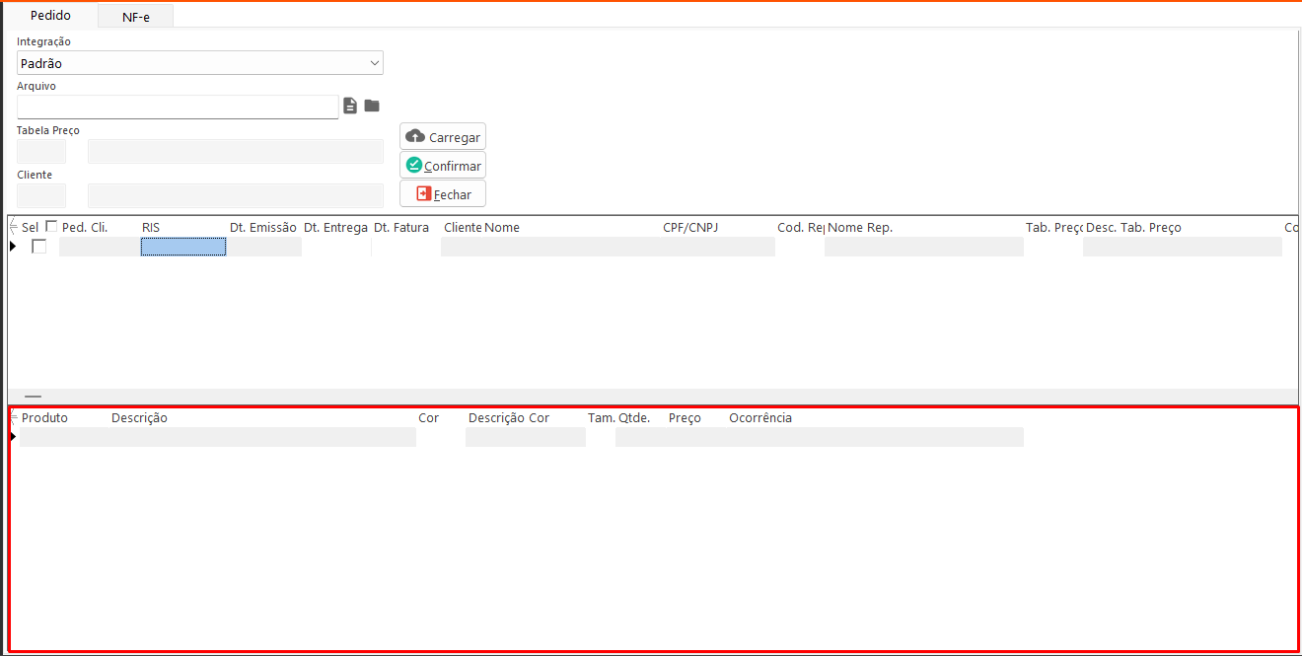Image resolution: width=1302 pixels, height=656 pixels.
Task: Select the Pedido tab
Action: tap(50, 16)
